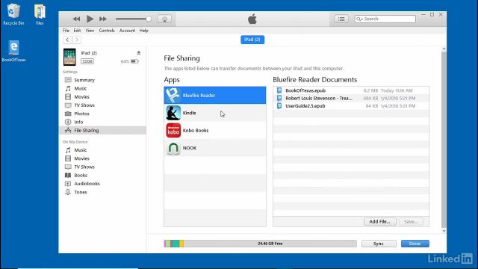Select the Kindle app
This screenshot has width=478, height=269.
click(215, 113)
